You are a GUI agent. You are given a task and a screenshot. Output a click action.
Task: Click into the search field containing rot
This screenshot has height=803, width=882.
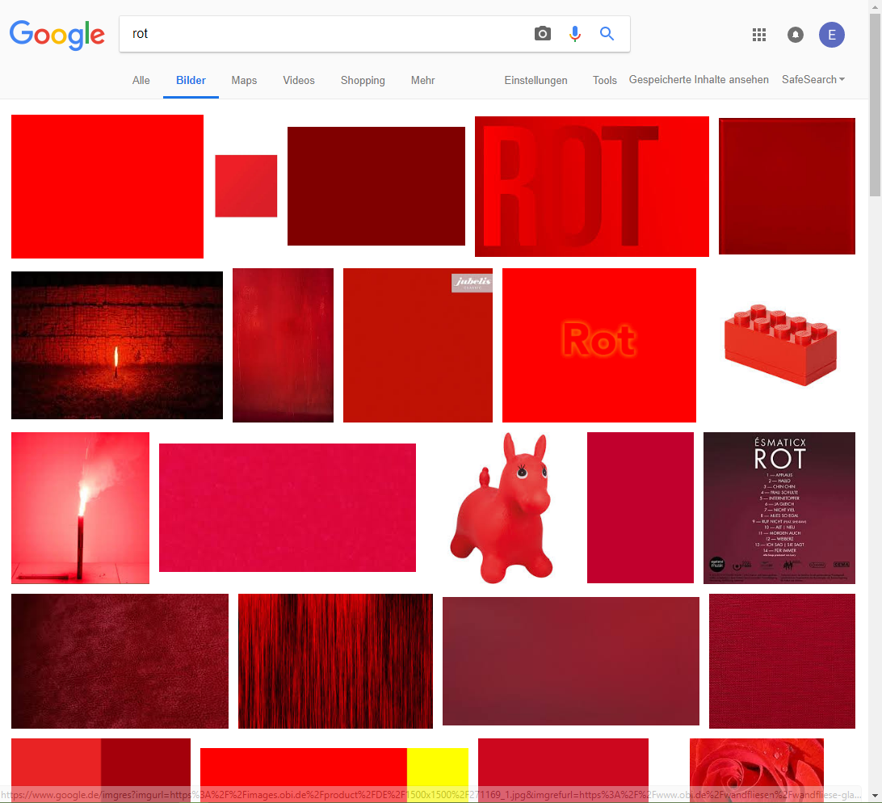click(x=323, y=34)
